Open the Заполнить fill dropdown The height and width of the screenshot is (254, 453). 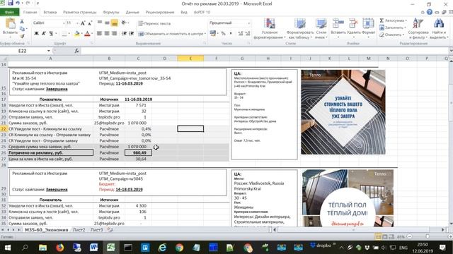pos(393,28)
